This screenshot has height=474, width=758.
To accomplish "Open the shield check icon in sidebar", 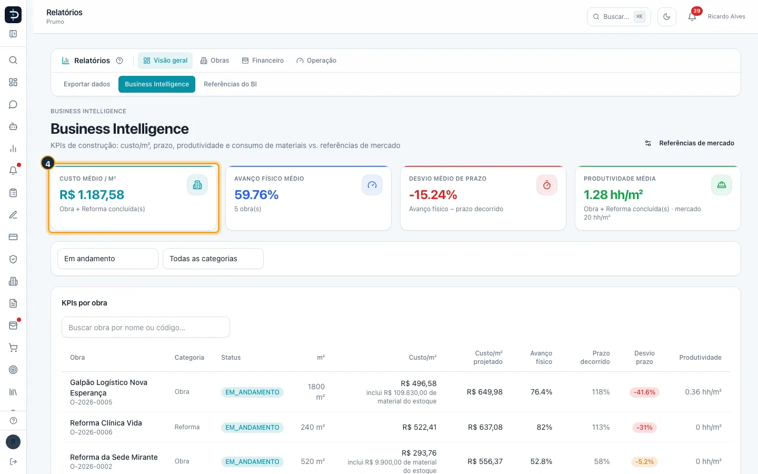I will [x=13, y=259].
